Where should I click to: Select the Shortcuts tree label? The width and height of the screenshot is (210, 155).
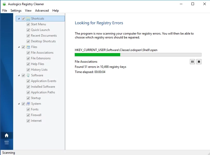38,19
